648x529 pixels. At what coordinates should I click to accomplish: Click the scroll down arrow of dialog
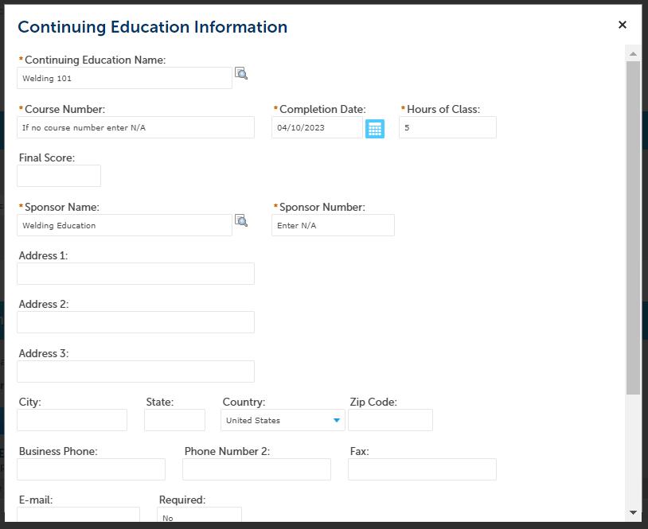tap(633, 513)
